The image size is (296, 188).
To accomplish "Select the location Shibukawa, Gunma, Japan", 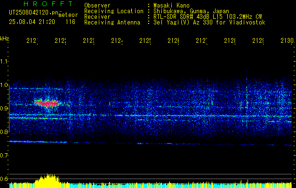I will [191, 11].
